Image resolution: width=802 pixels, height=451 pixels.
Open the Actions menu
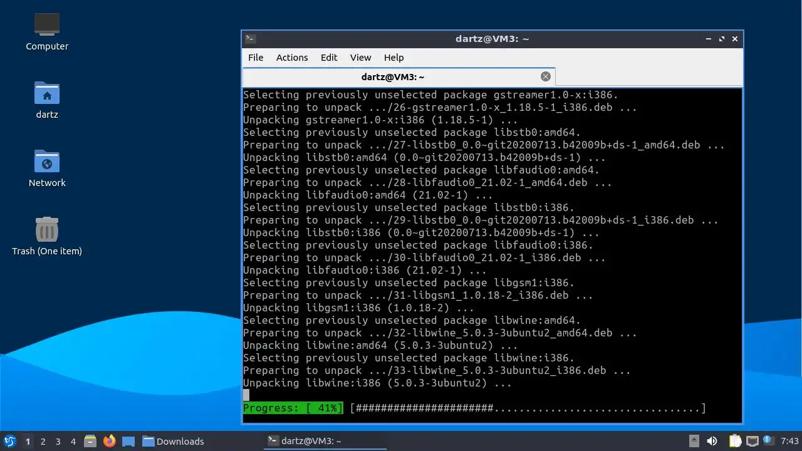point(292,57)
